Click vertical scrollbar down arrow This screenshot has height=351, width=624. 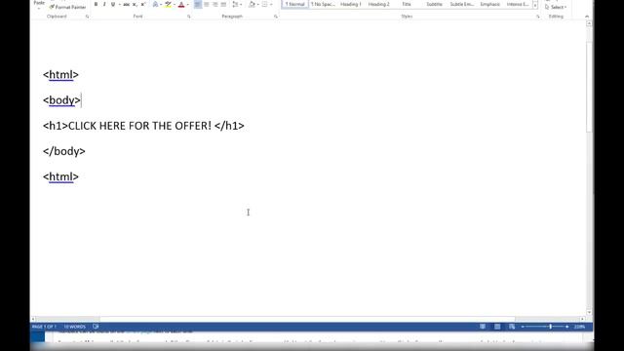[589, 313]
